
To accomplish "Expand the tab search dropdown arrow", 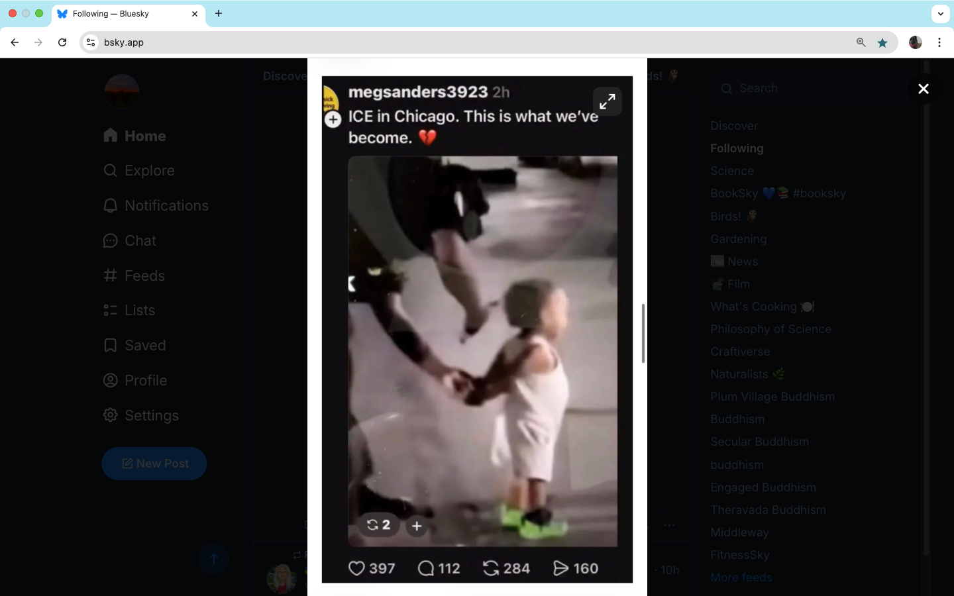I will (x=940, y=13).
